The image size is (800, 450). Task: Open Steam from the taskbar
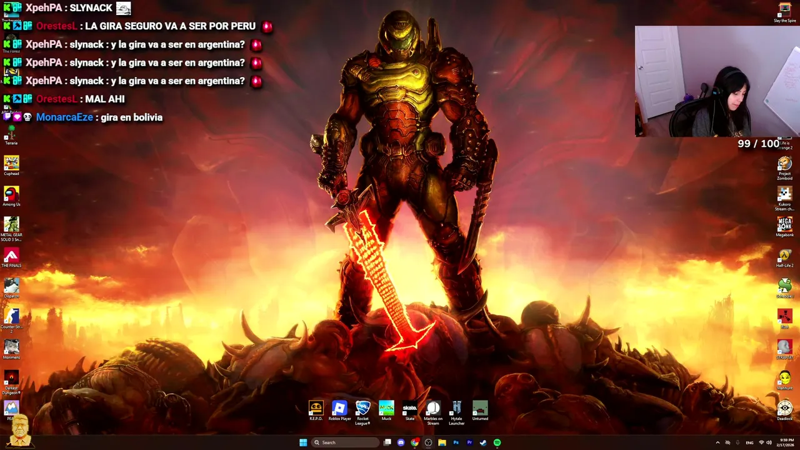point(483,442)
